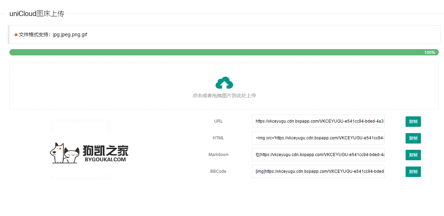Click the 100% progress label

click(430, 53)
